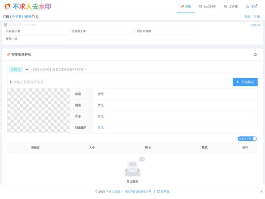Click the mobile phone icon

[x=37, y=17]
